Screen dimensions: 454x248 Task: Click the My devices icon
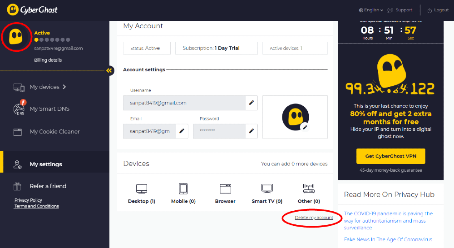coord(19,87)
